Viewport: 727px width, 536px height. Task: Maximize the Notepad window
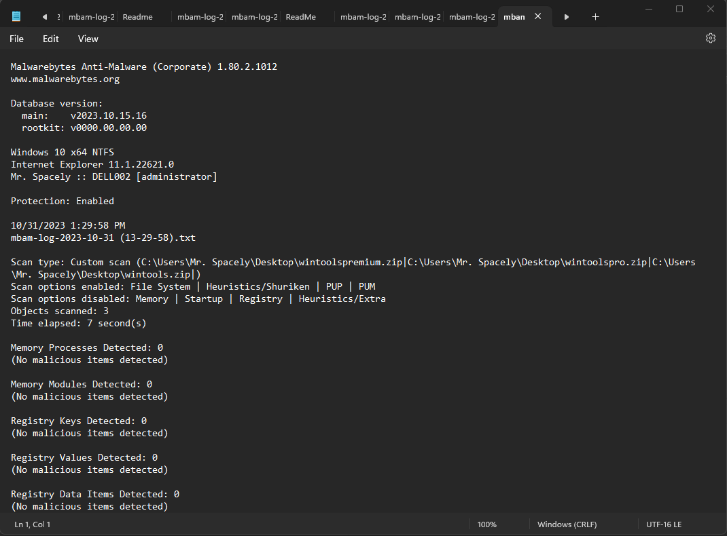679,9
